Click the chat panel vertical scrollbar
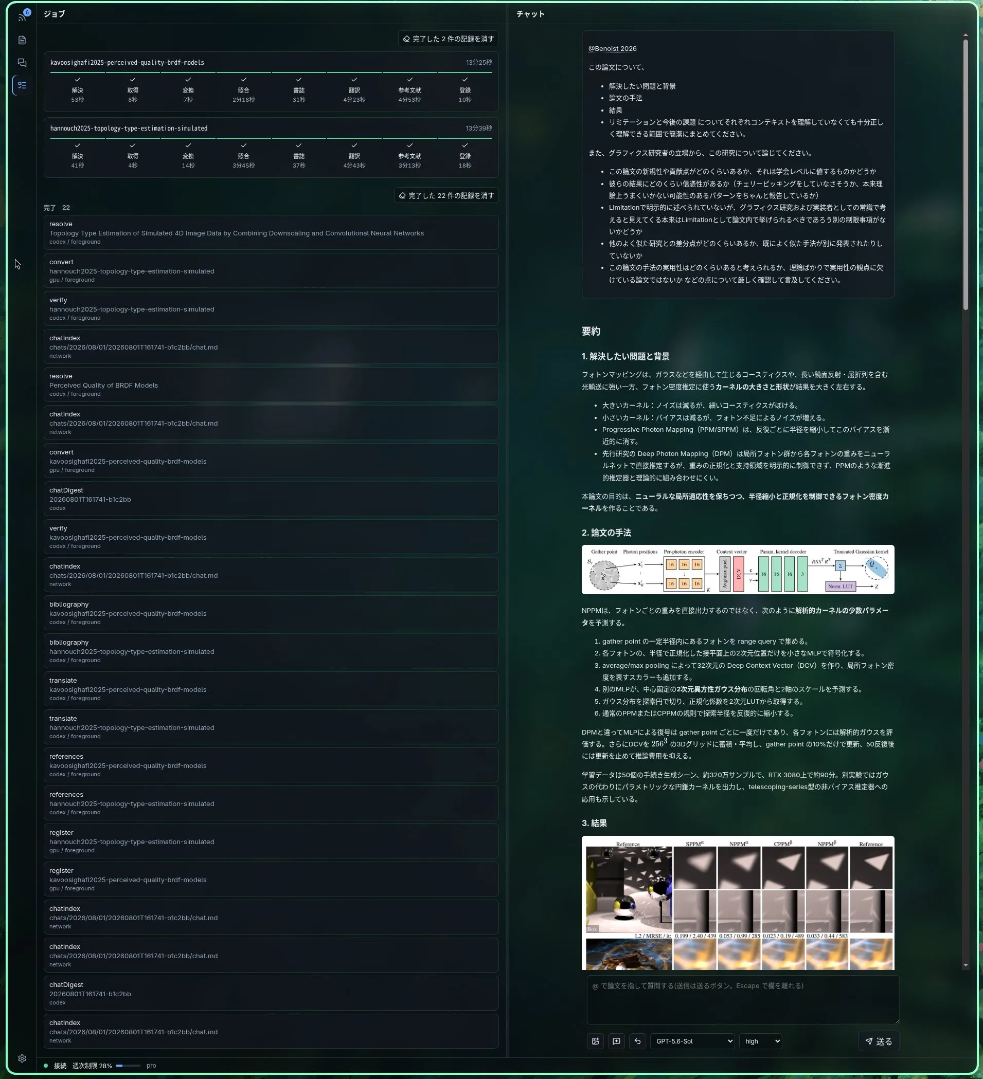The width and height of the screenshot is (983, 1079). (x=966, y=174)
